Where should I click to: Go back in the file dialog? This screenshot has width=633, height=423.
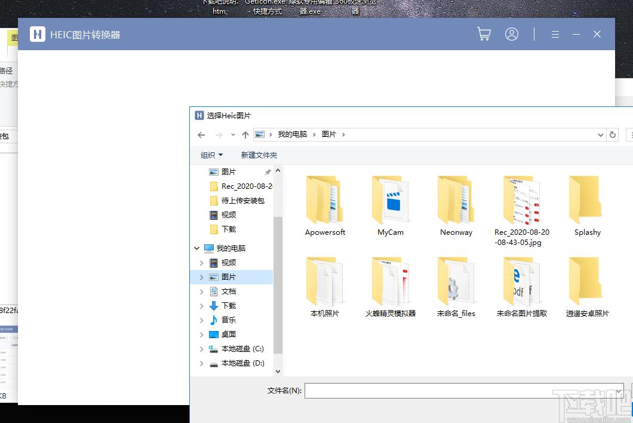pos(201,135)
